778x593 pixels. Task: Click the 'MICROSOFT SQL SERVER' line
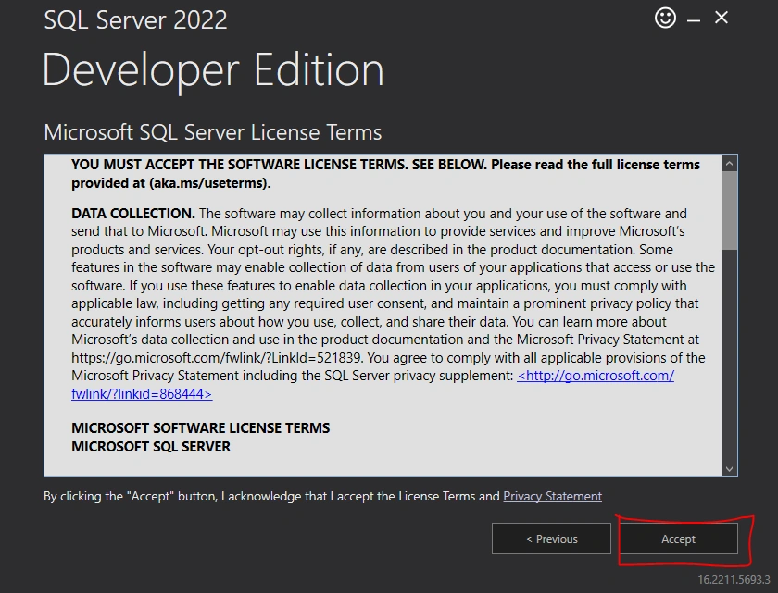click(151, 446)
